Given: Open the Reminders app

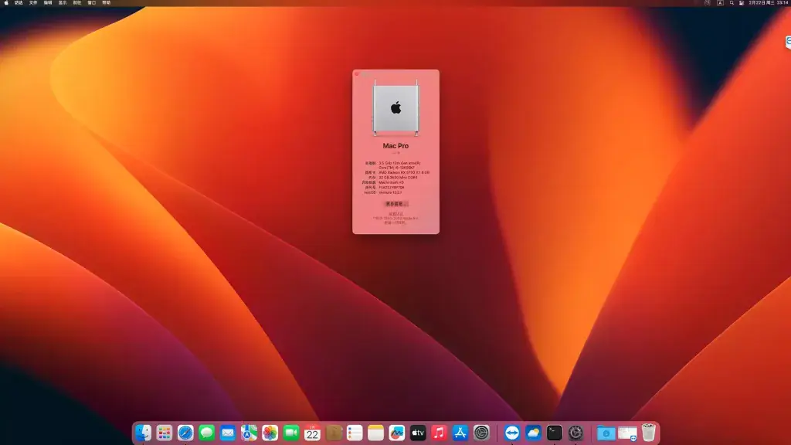Looking at the screenshot, I should 355,433.
